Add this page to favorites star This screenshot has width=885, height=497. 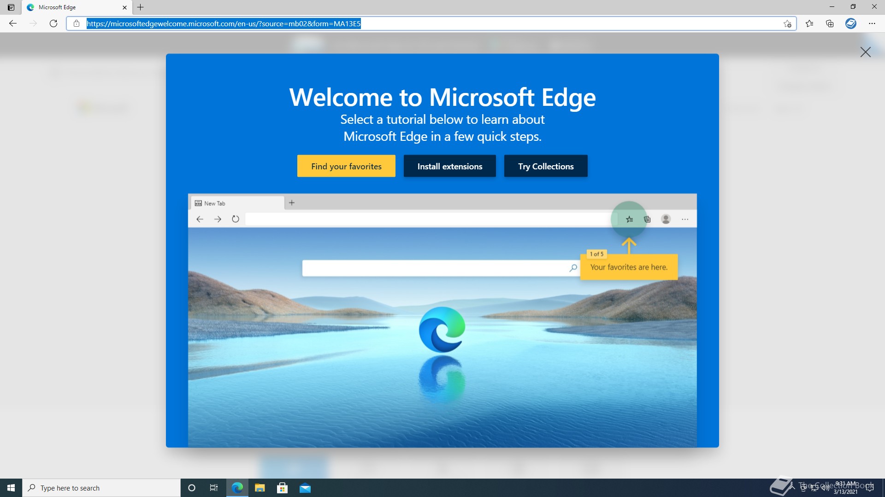787,23
